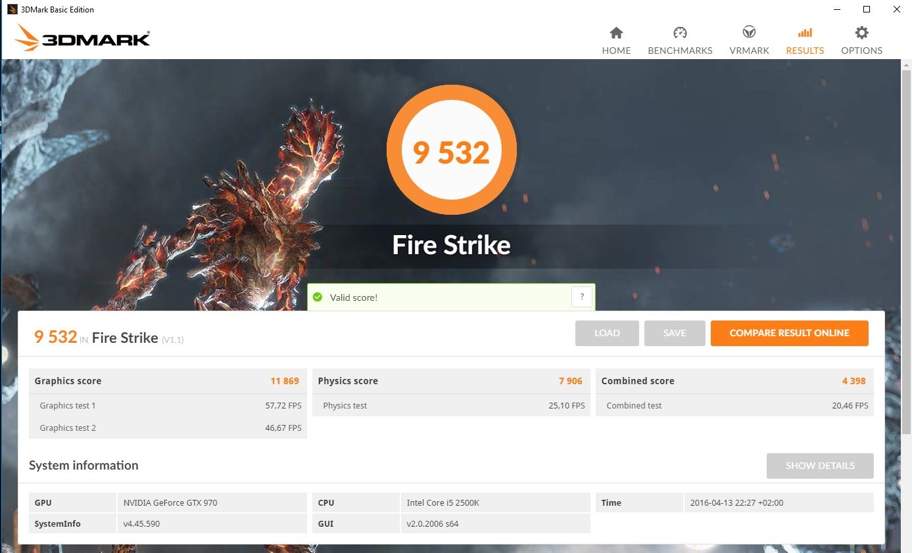The image size is (912, 553).
Task: Click the LOAD button
Action: point(607,333)
